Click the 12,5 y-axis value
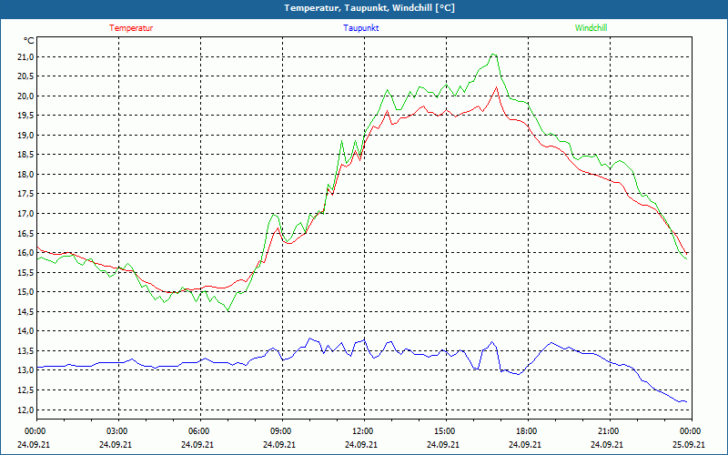 click(x=25, y=390)
